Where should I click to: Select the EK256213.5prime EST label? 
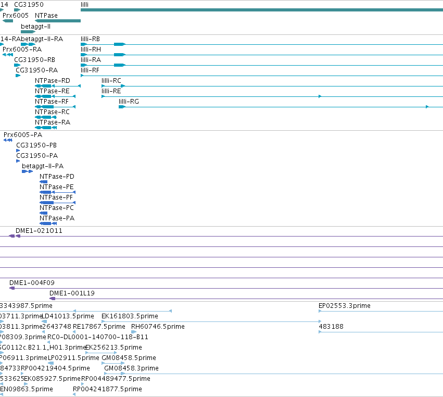tap(113, 348)
